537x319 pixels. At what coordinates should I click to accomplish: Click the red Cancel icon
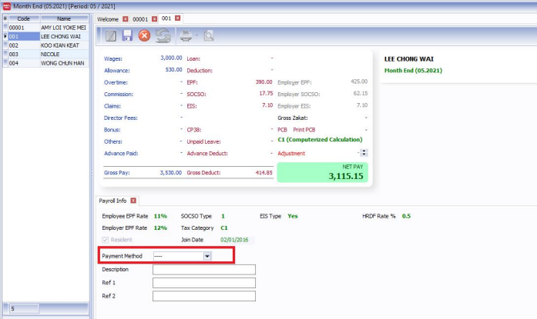[x=144, y=36]
